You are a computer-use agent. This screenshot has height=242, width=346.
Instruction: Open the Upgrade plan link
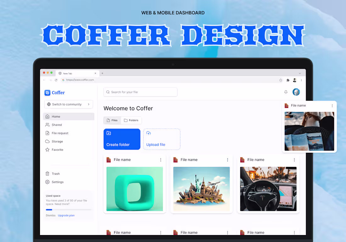point(66,215)
